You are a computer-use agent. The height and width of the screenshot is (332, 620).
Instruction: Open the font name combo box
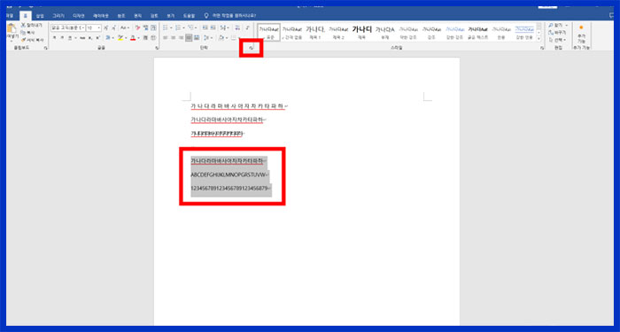click(x=68, y=28)
